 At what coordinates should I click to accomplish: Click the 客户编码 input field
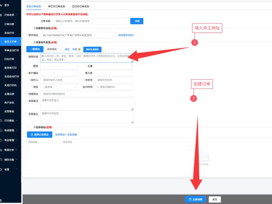(59, 73)
